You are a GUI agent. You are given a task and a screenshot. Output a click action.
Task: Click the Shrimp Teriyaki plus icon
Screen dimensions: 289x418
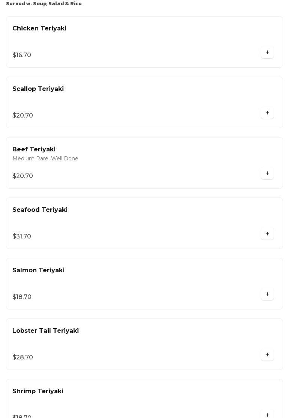[x=267, y=415]
